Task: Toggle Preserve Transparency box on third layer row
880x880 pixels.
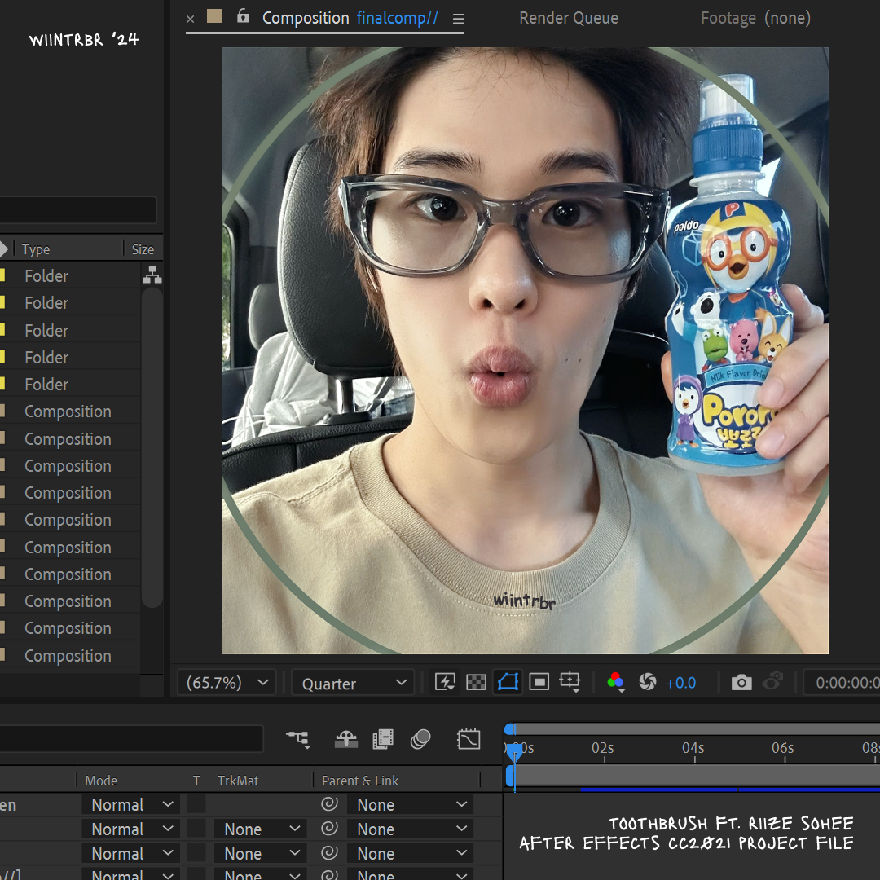Action: click(196, 853)
